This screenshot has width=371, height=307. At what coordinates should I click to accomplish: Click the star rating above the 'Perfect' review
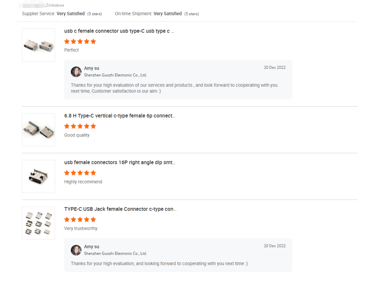80,41
